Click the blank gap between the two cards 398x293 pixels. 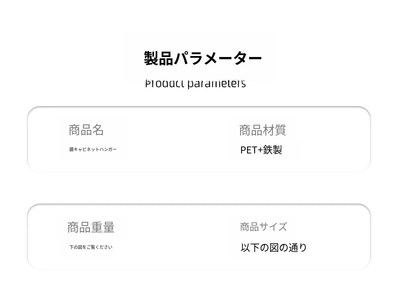199,188
